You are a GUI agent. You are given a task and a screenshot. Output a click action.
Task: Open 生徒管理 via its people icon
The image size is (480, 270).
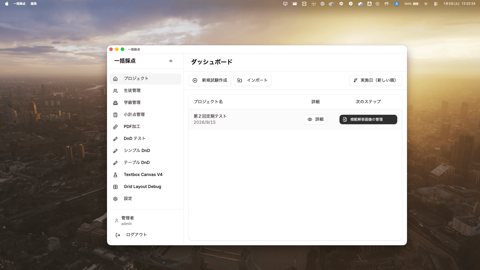[x=115, y=90]
